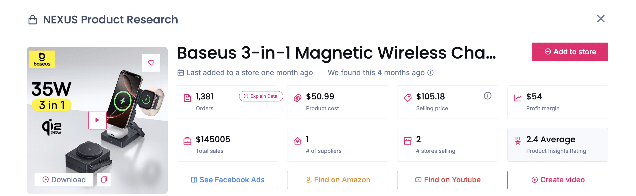Click the heart favorite icon on the product image
Screen dimensions: 636x196
coord(151,63)
